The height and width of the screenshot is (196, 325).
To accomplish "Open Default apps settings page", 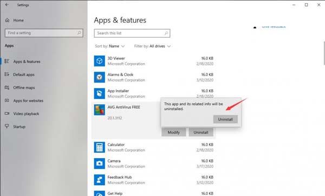I will [24, 75].
